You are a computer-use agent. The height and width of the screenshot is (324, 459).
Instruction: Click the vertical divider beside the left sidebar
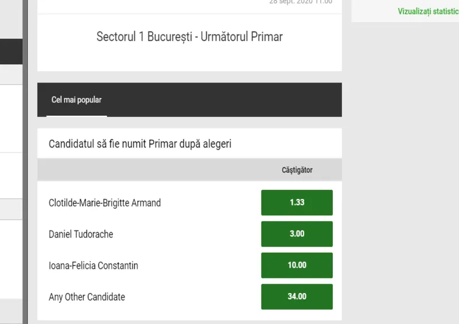(x=25, y=172)
